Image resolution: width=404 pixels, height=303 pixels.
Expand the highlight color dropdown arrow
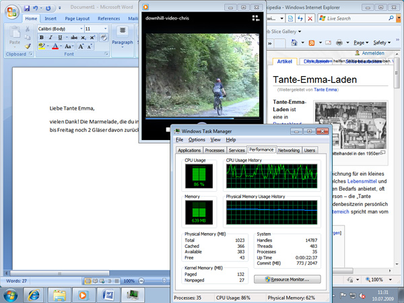point(48,46)
